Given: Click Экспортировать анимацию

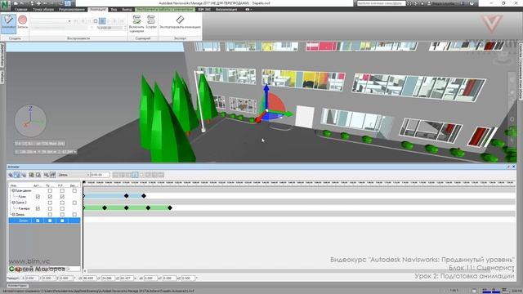Looking at the screenshot, I should click(x=180, y=22).
